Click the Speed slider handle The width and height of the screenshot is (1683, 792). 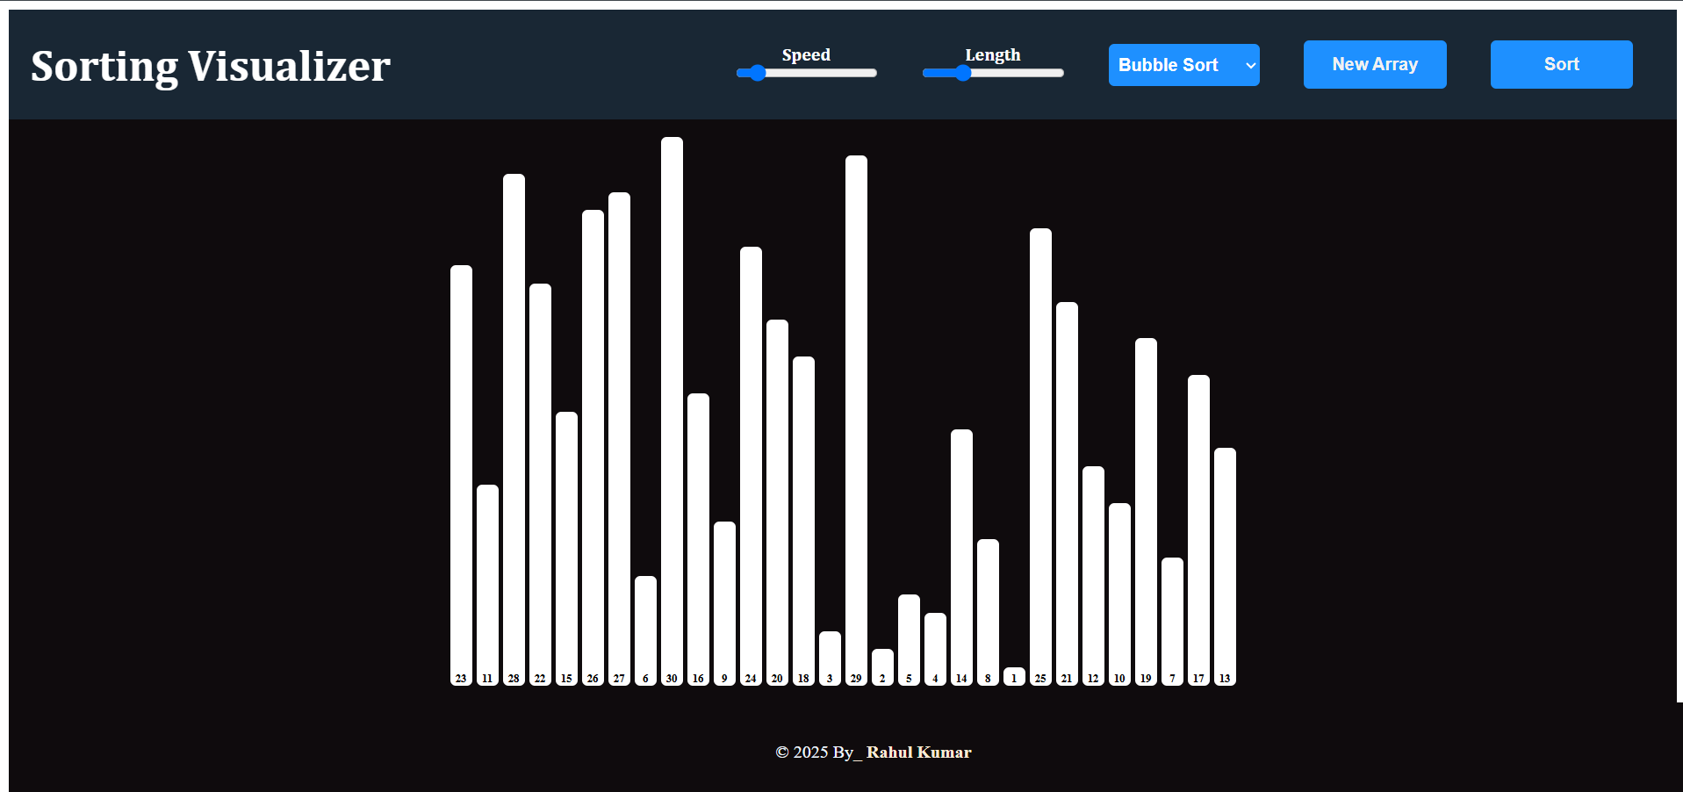pos(757,73)
